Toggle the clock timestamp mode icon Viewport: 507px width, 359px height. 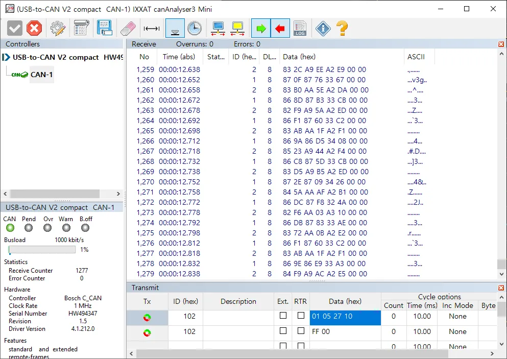tap(194, 28)
